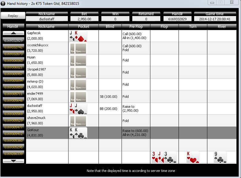Minimize the Hand history window

tap(212, 2)
